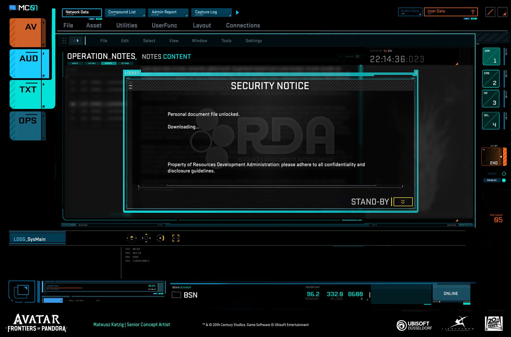Image resolution: width=511 pixels, height=337 pixels.
Task: Open the Utilities menu
Action: [x=127, y=26]
